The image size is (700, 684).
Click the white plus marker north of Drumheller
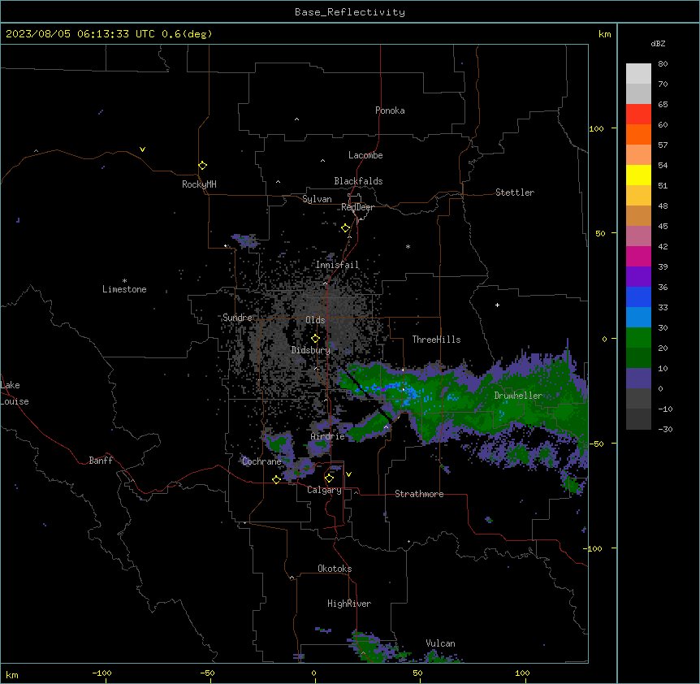(497, 305)
